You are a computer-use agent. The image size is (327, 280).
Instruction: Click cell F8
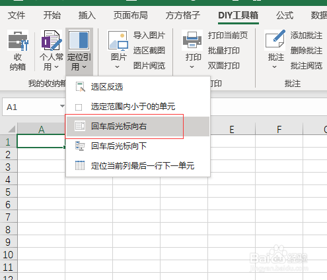pos(279,229)
